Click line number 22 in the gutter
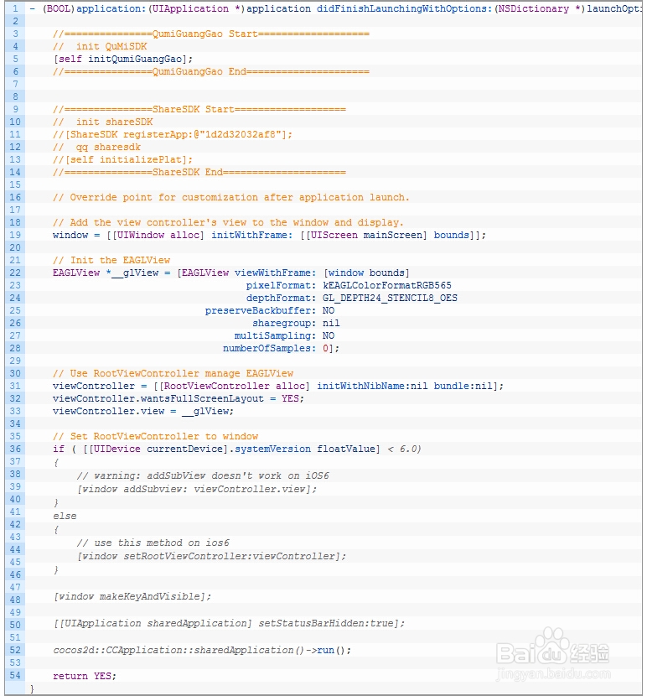The width and height of the screenshot is (647, 696). (15, 273)
